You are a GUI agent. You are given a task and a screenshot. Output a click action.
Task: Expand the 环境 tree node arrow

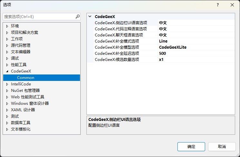pos(7,26)
